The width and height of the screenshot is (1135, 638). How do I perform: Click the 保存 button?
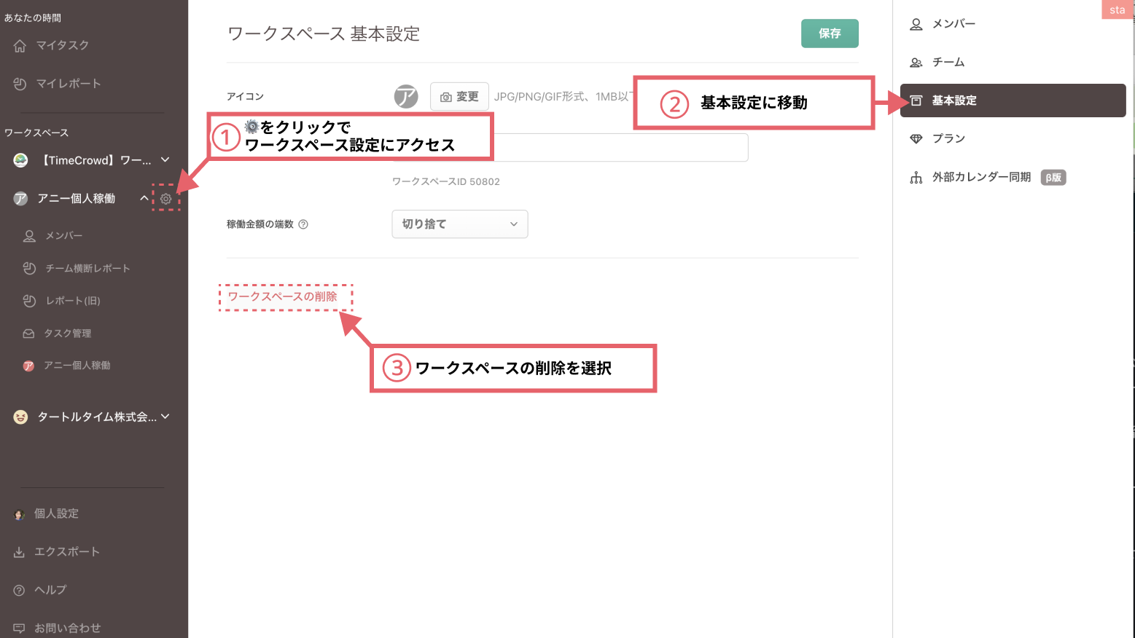pos(830,34)
